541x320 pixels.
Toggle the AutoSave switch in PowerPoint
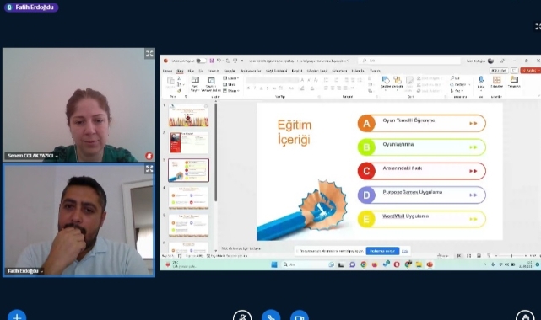pyautogui.click(x=201, y=61)
